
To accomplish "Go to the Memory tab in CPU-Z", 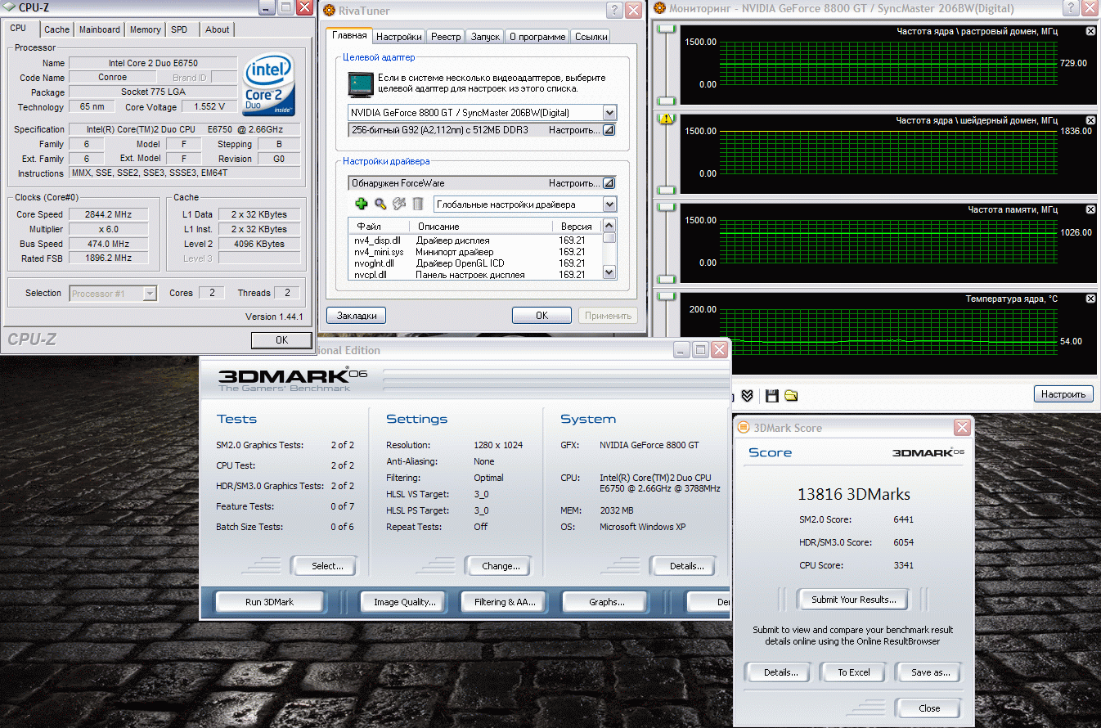I will pos(146,29).
